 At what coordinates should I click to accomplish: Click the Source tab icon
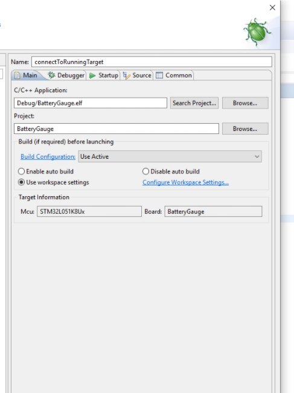click(127, 75)
